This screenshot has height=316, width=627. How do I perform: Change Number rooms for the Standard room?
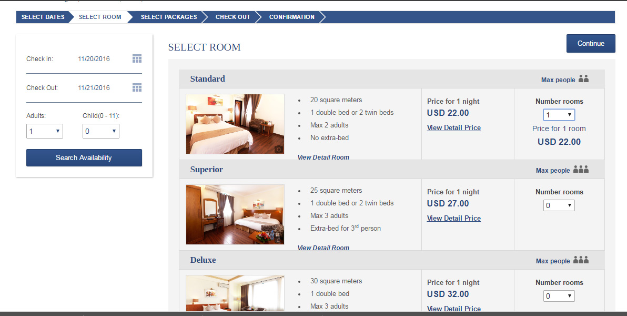[x=559, y=114]
